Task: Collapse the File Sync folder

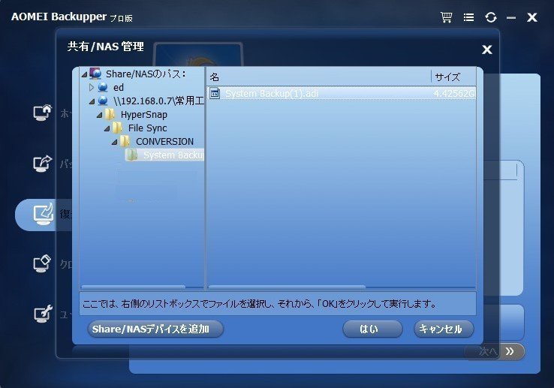Action: point(107,128)
